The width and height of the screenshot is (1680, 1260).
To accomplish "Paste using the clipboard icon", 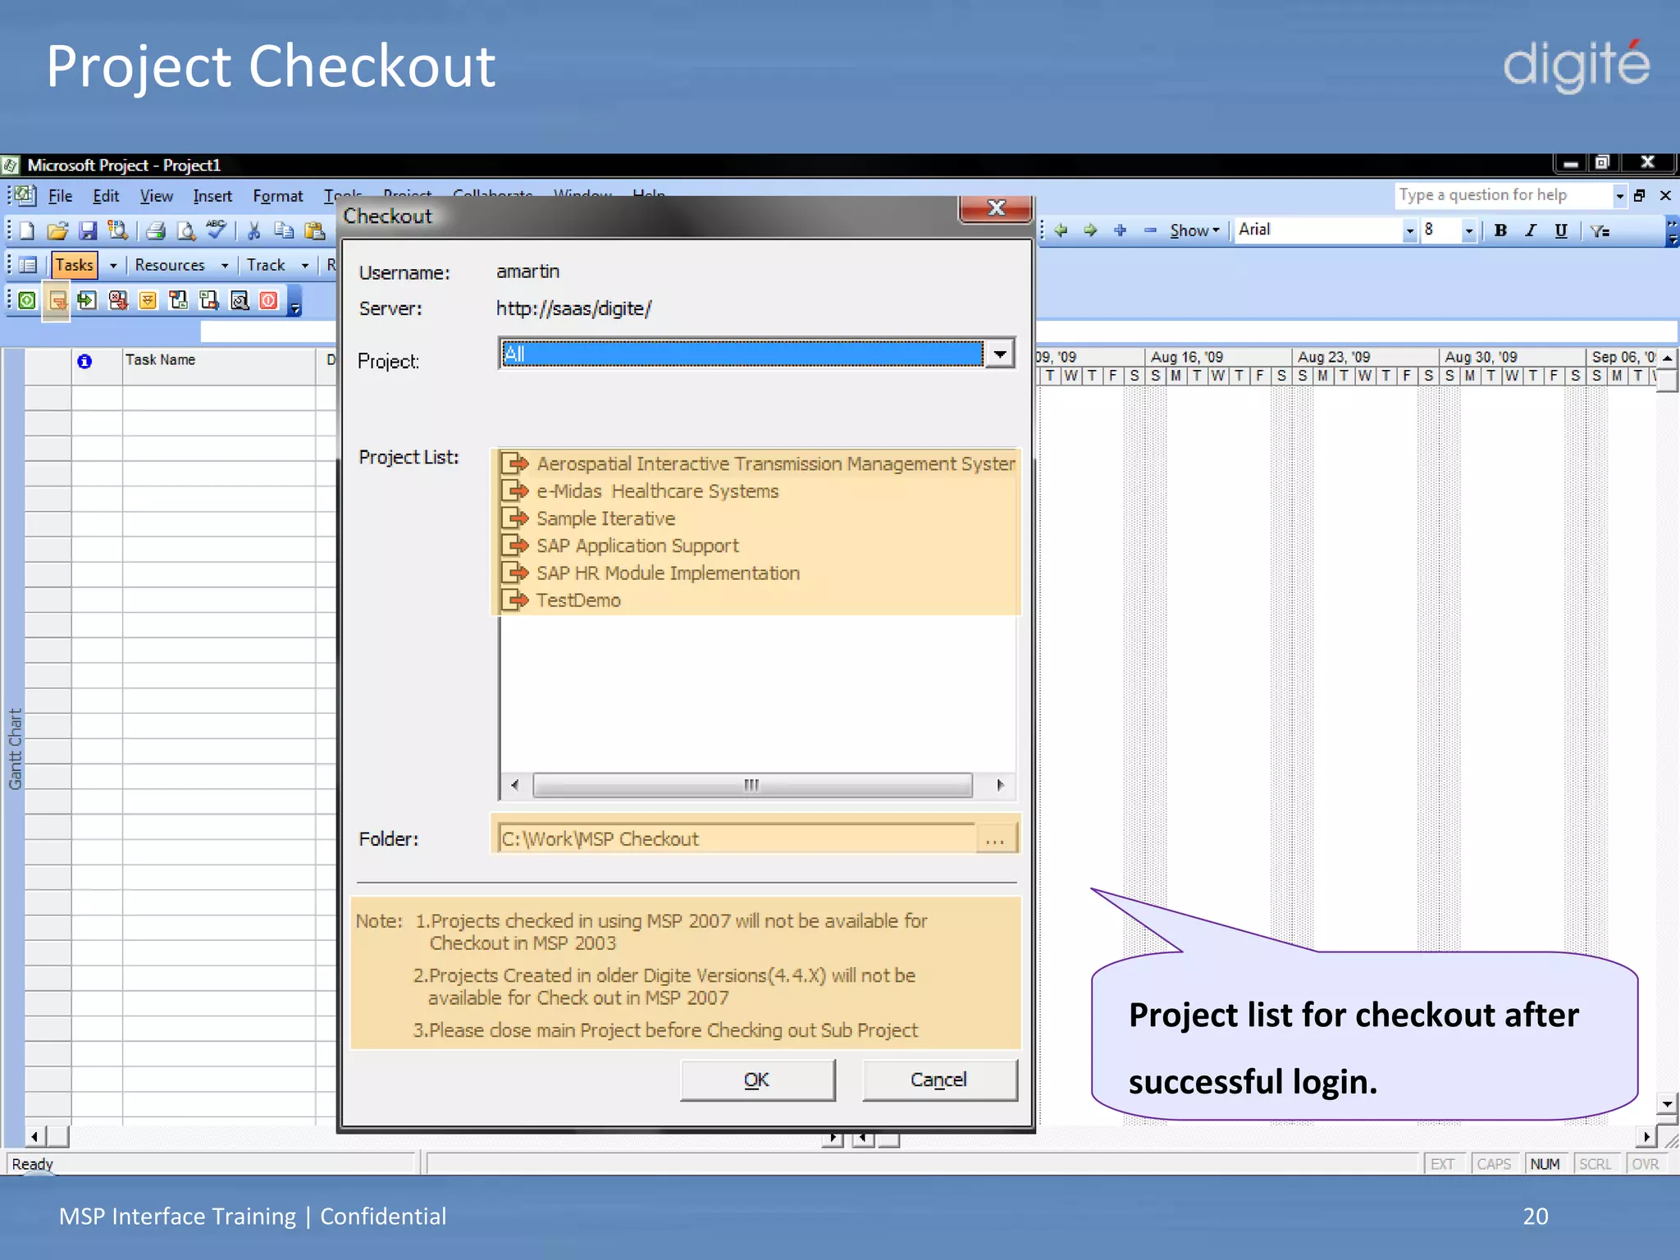I will click(x=314, y=231).
